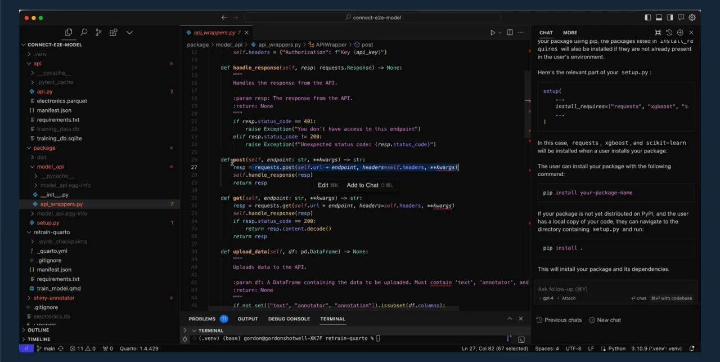Screen dimensions: 720x362
Task: Switch to the DEBUG CONSOLE tab
Action: [x=289, y=319]
